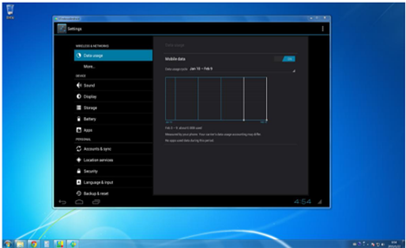Open Security settings via padlock icon
Screen dimensions: 406x248
(x=78, y=171)
